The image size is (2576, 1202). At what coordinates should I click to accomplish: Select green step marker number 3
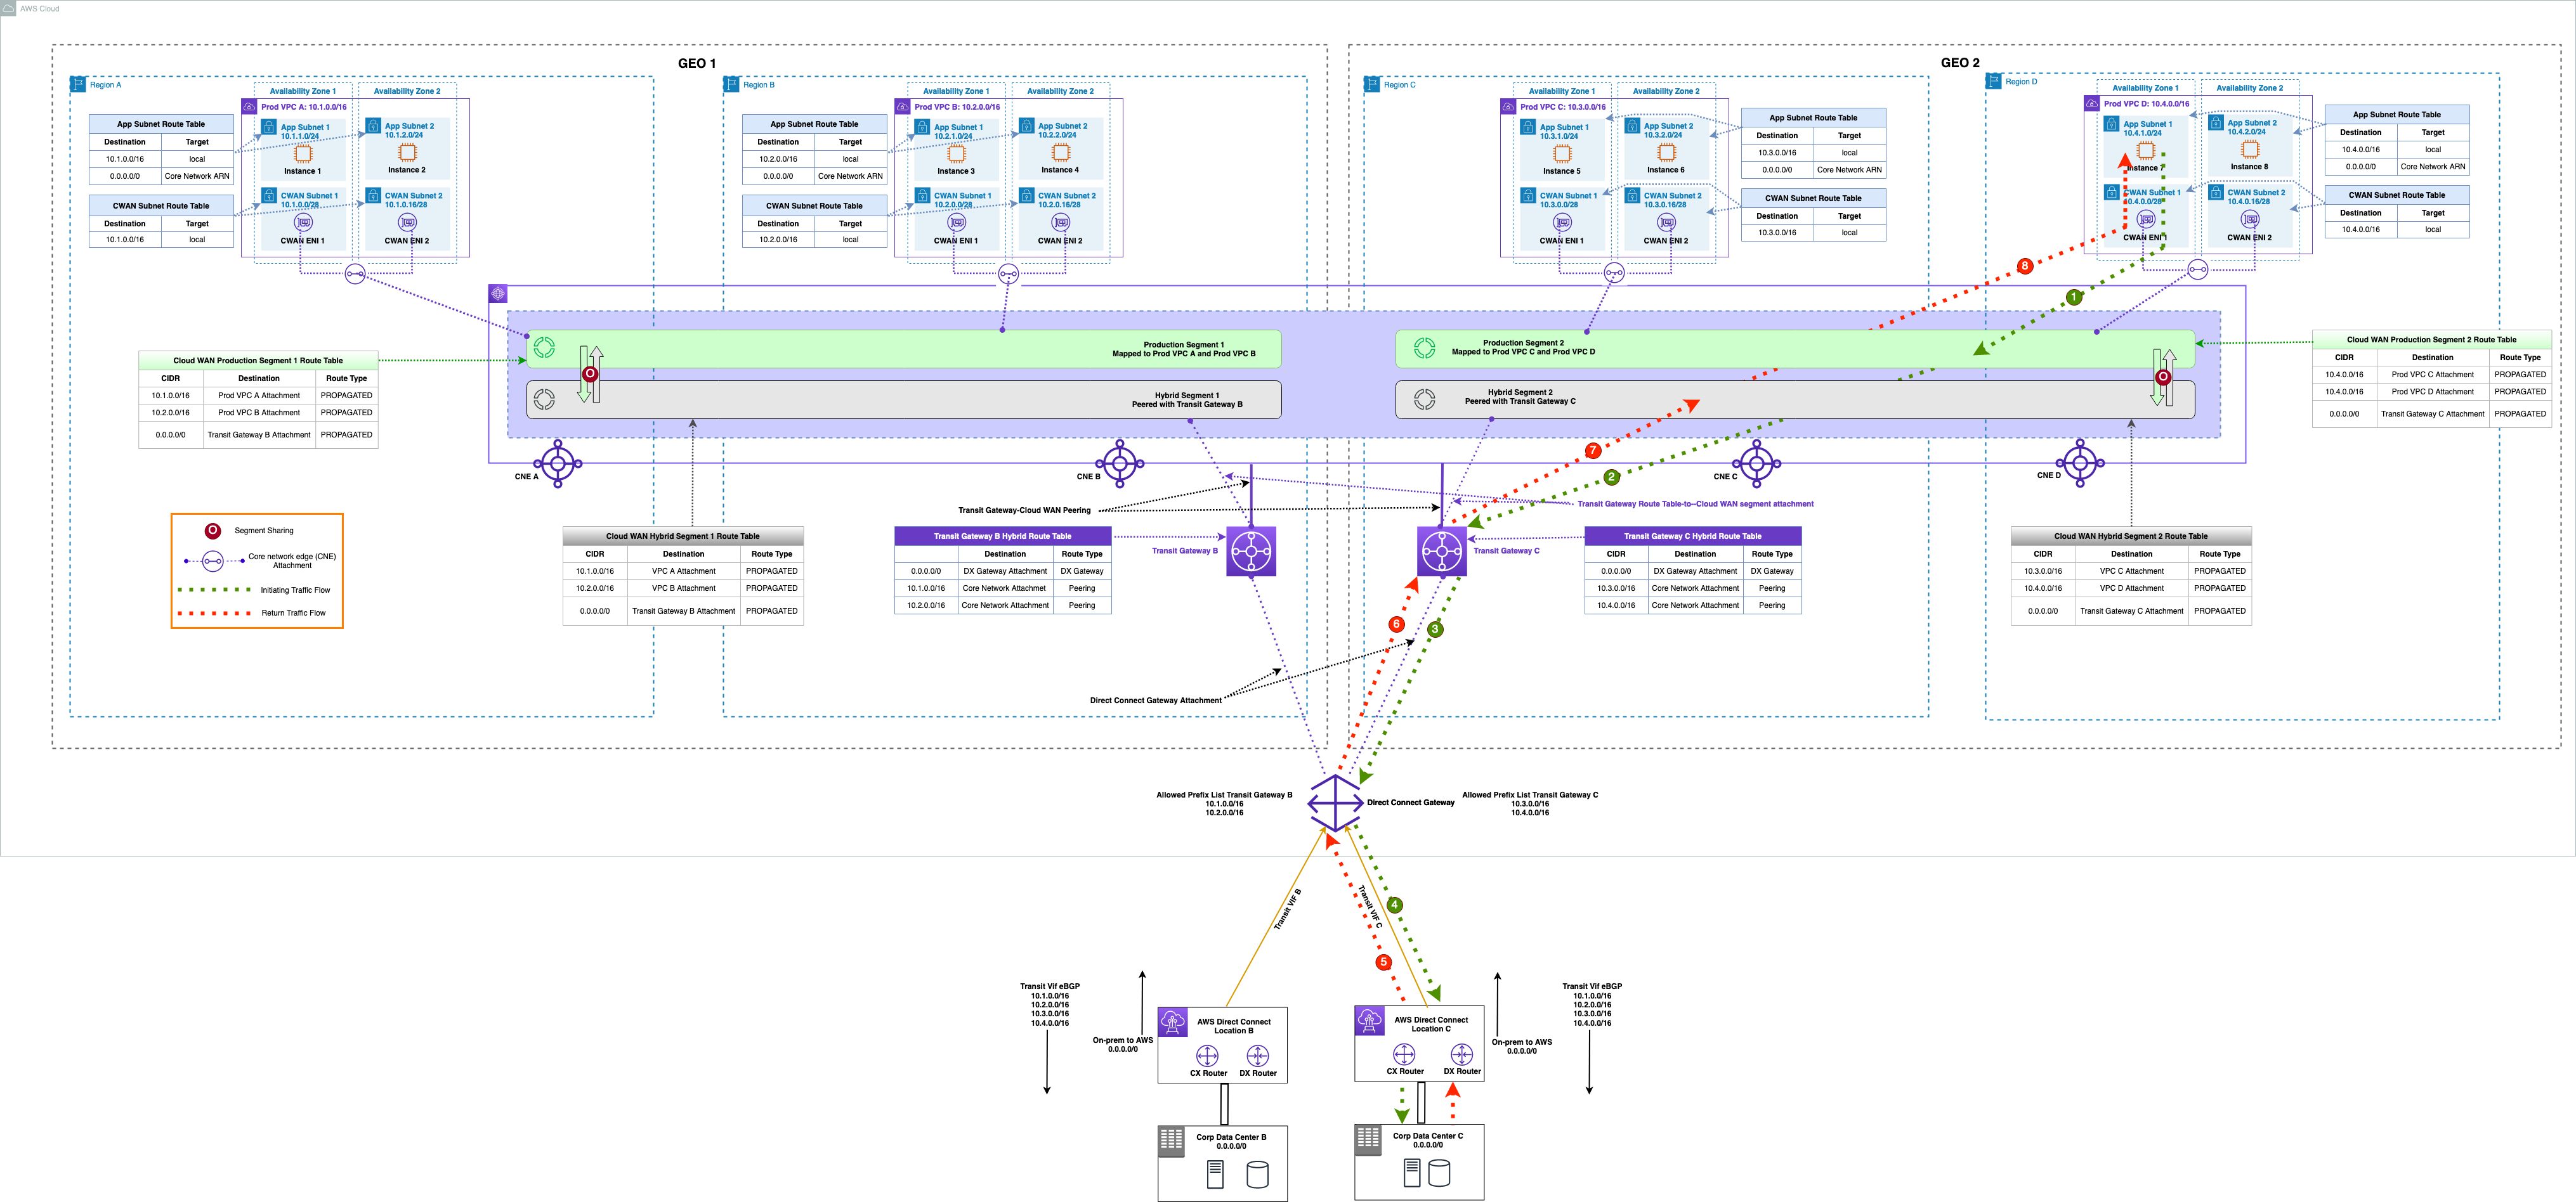tap(1435, 630)
